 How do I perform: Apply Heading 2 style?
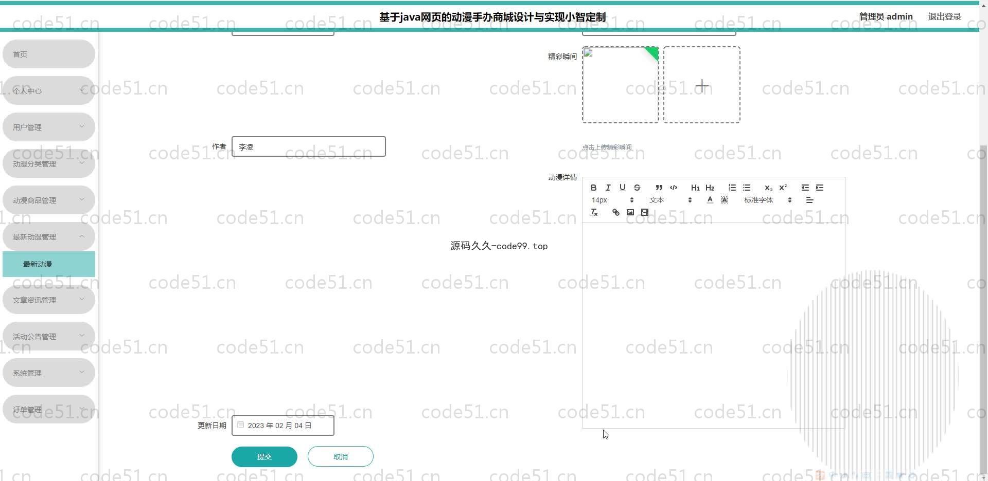pyautogui.click(x=710, y=188)
